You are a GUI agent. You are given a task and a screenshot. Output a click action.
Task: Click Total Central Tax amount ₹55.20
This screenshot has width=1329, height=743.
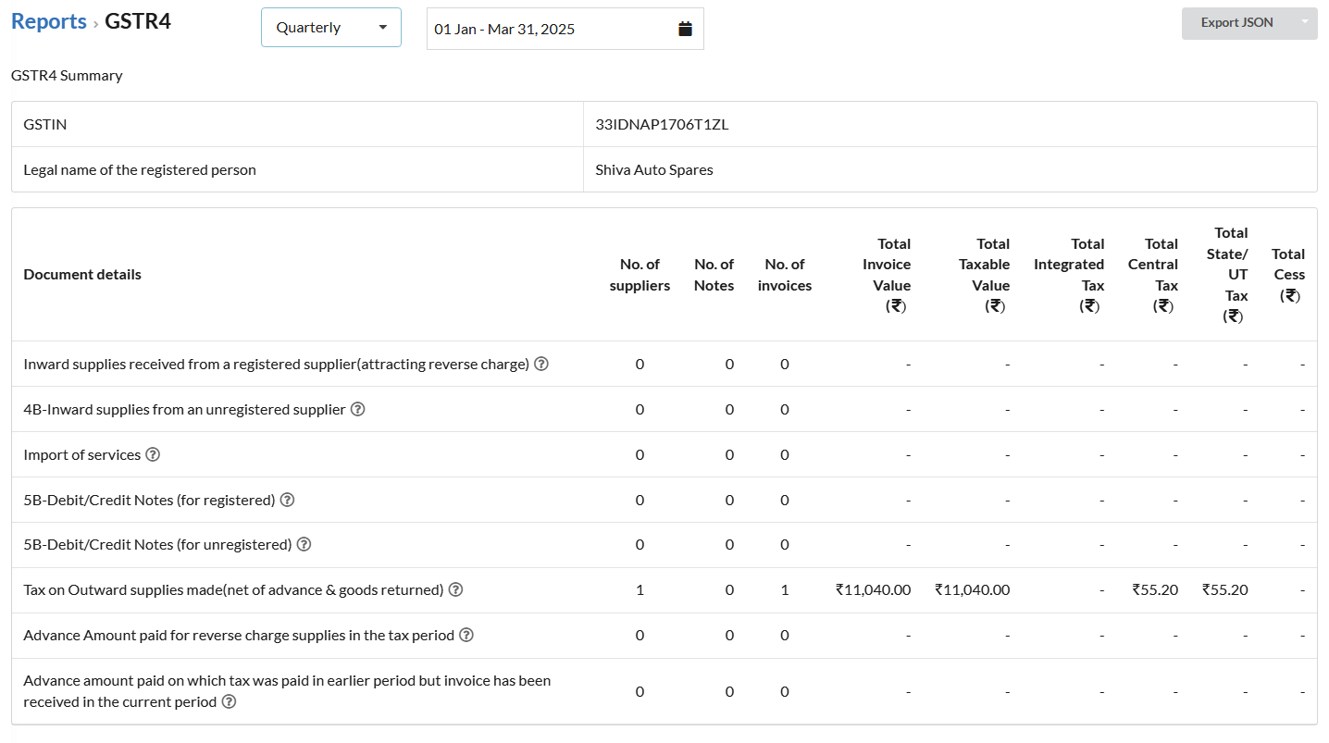[x=1155, y=589]
